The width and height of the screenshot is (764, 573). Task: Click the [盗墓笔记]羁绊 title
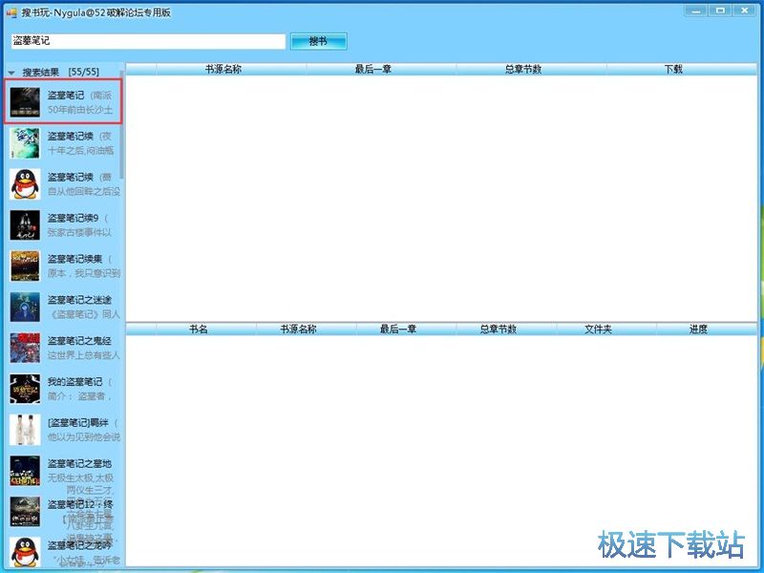78,423
